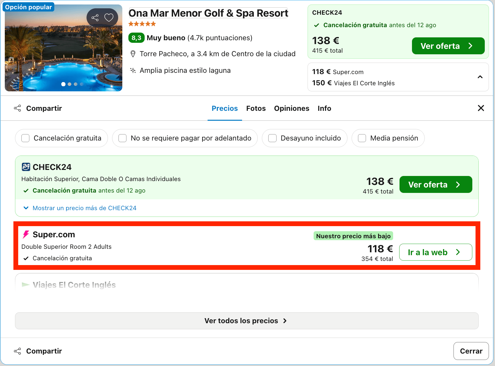
Task: Click the green checkmark in top CHECK24 card
Action: click(x=316, y=25)
